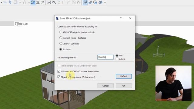The width and height of the screenshot is (194, 109).
Task: Close the Save 3D as 3DStudio dialog
Action: (x=130, y=18)
